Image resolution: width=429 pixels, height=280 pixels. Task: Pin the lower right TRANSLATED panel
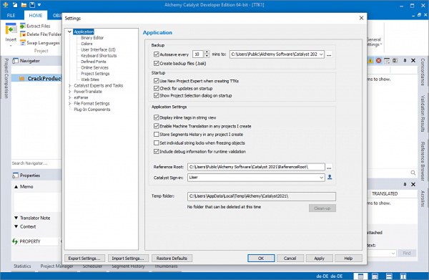tap(405, 184)
